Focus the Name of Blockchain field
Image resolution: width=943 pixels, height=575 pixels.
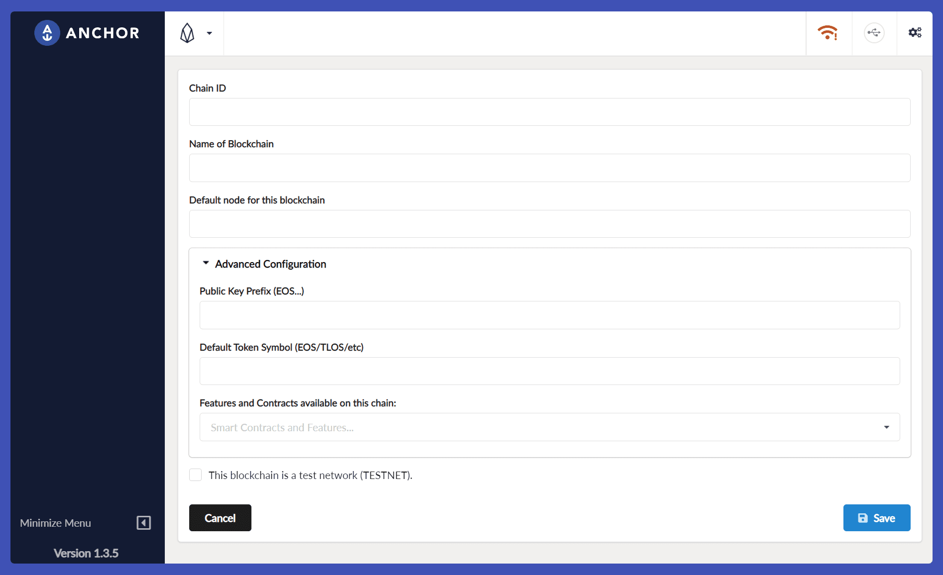[550, 168]
